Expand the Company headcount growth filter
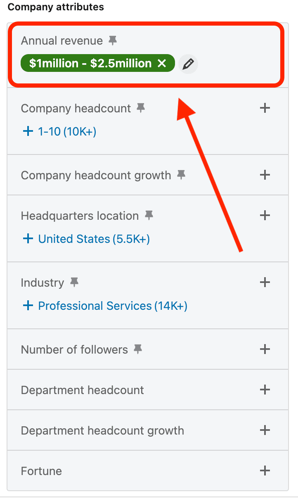This screenshot has height=499, width=298. 265,175
